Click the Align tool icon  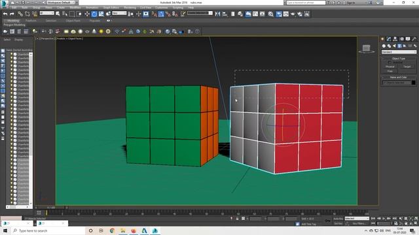[225, 14]
